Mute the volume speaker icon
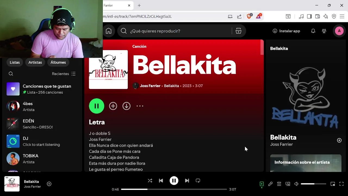Screen dimensions: 348x196 click(296, 184)
